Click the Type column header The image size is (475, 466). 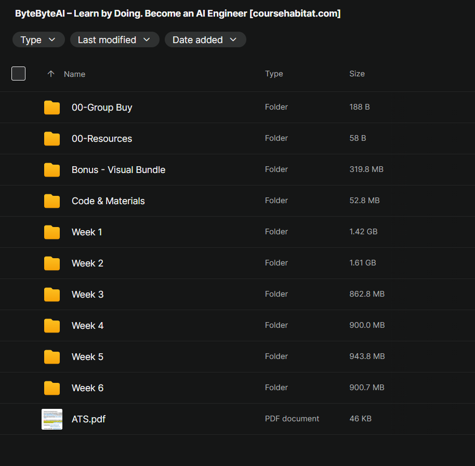[274, 74]
